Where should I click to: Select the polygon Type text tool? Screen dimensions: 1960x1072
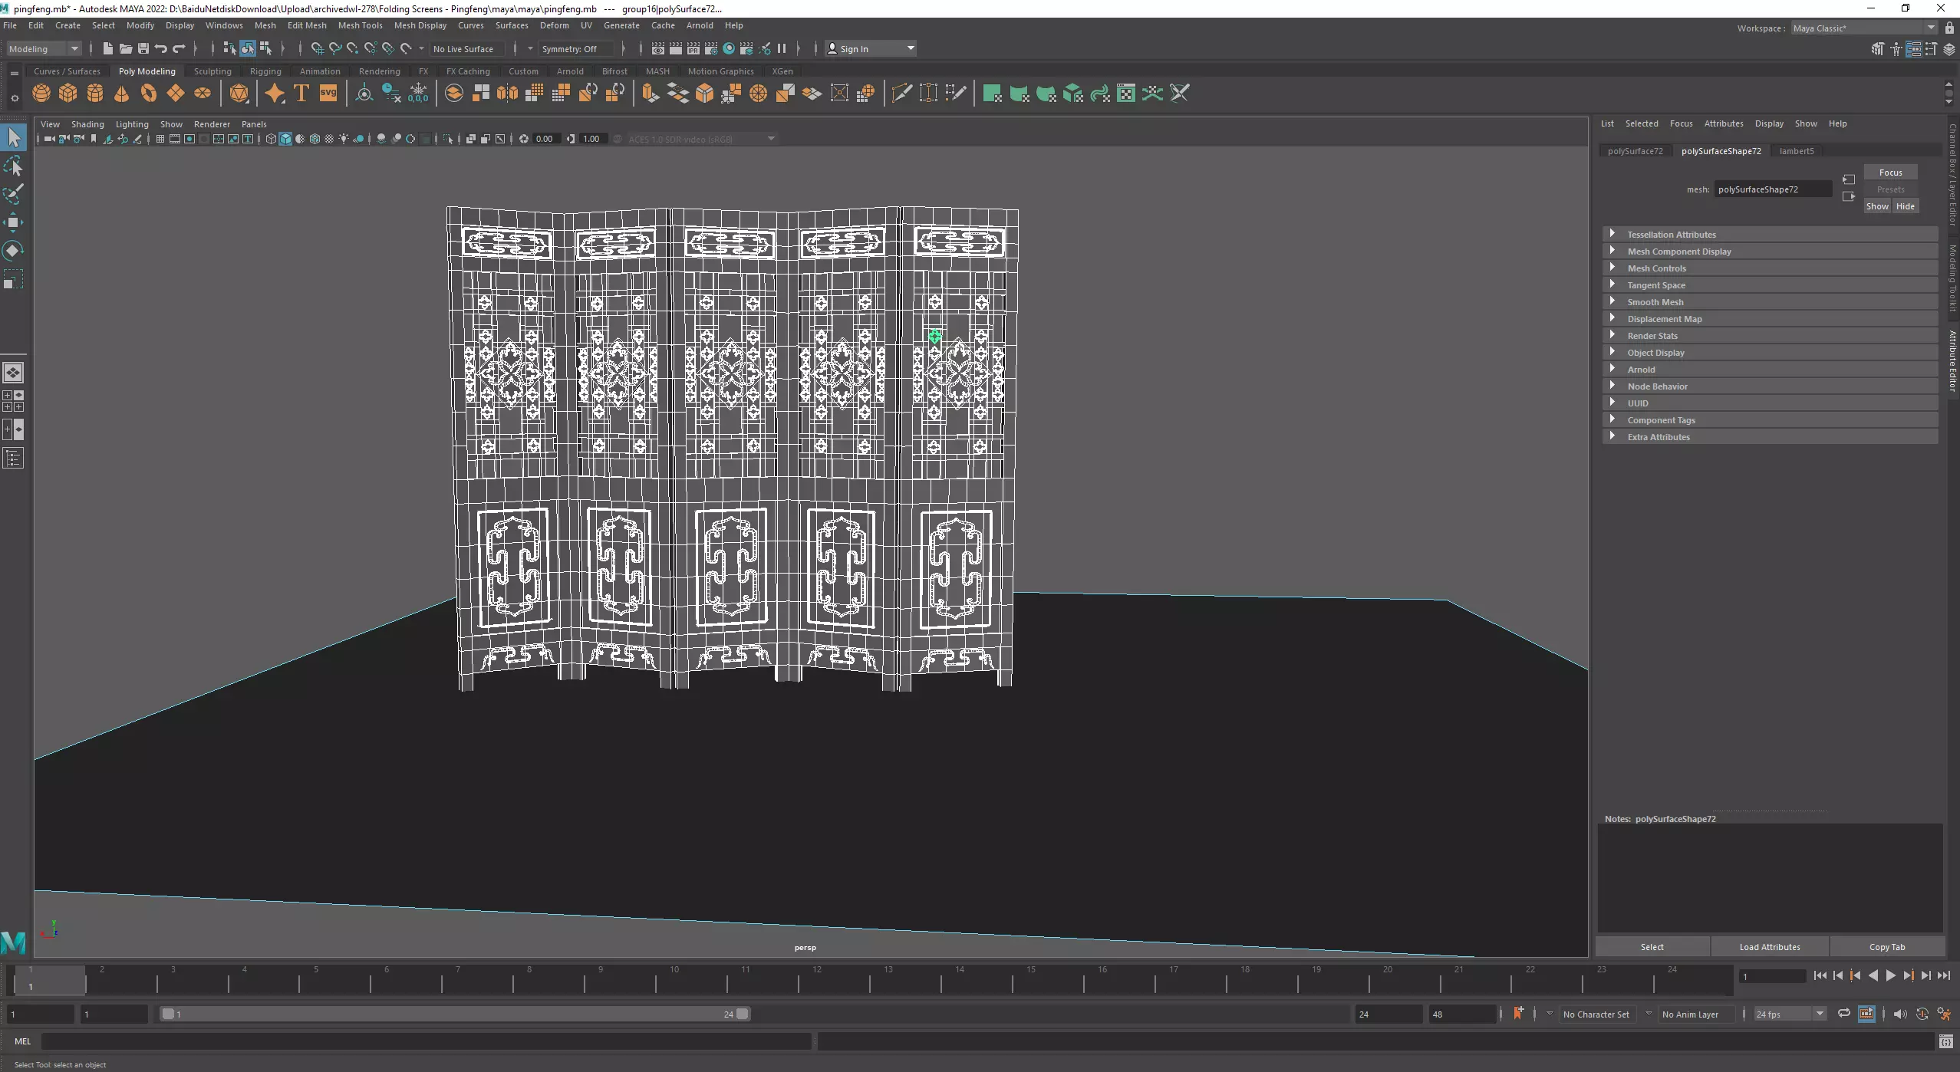(301, 94)
